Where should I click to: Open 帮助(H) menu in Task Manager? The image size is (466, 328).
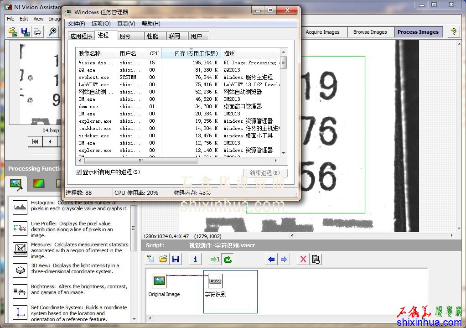tap(151, 23)
